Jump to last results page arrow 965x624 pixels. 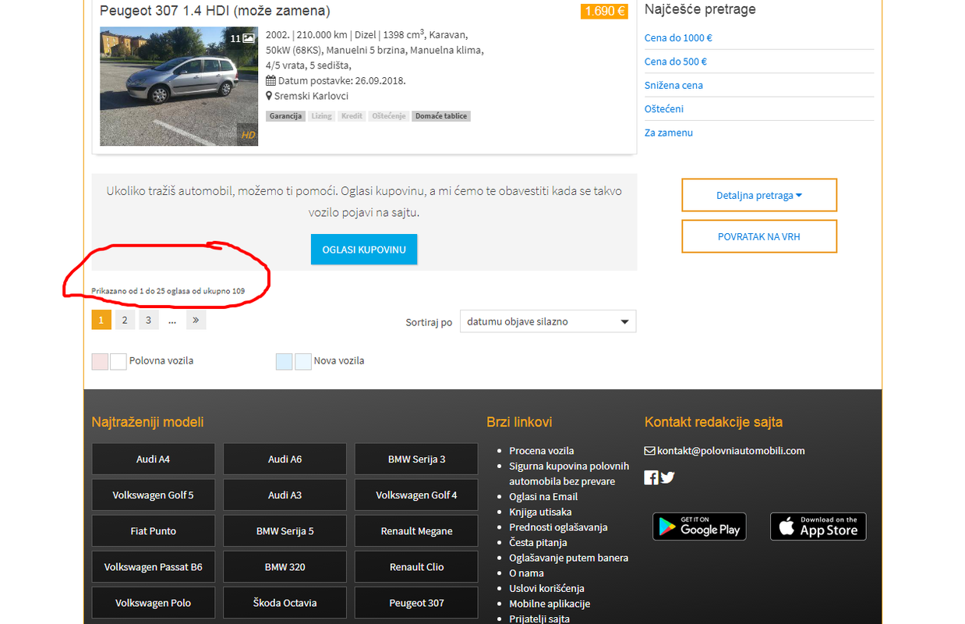[x=196, y=320]
